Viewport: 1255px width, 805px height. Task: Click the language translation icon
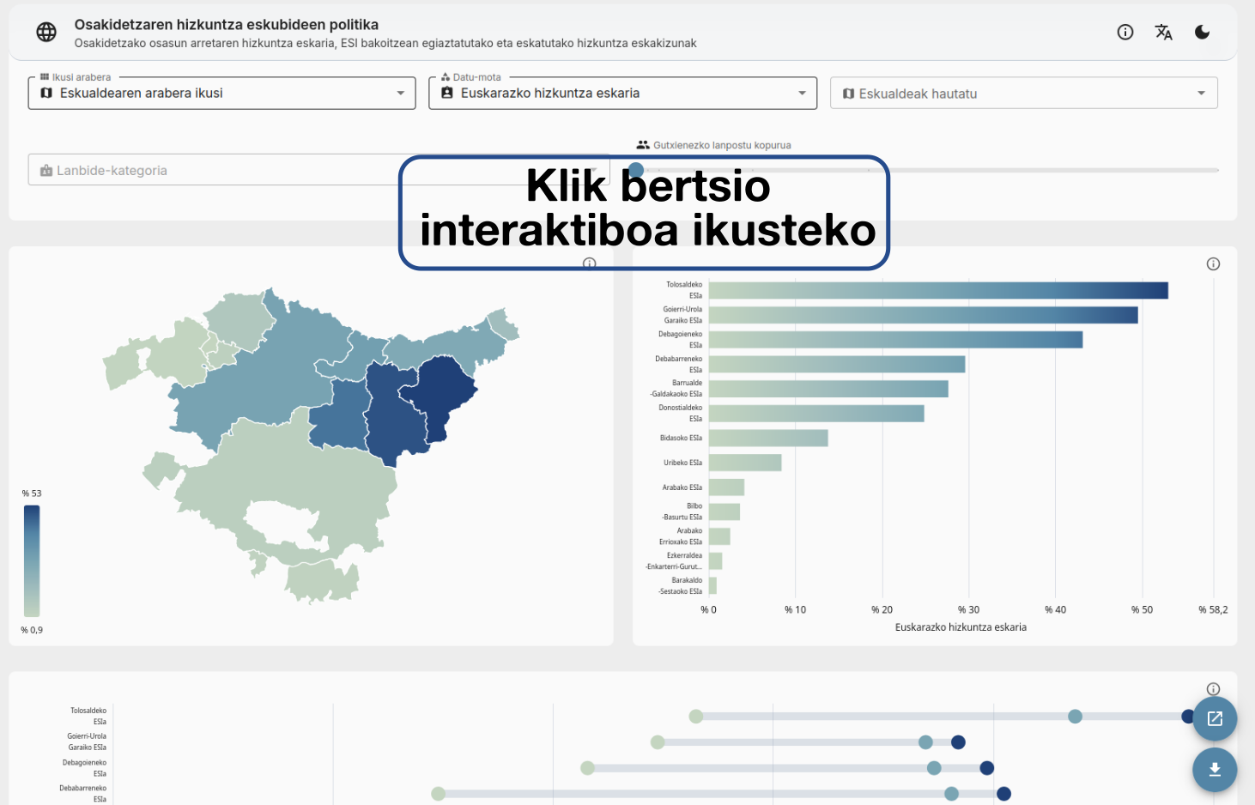coord(1163,32)
